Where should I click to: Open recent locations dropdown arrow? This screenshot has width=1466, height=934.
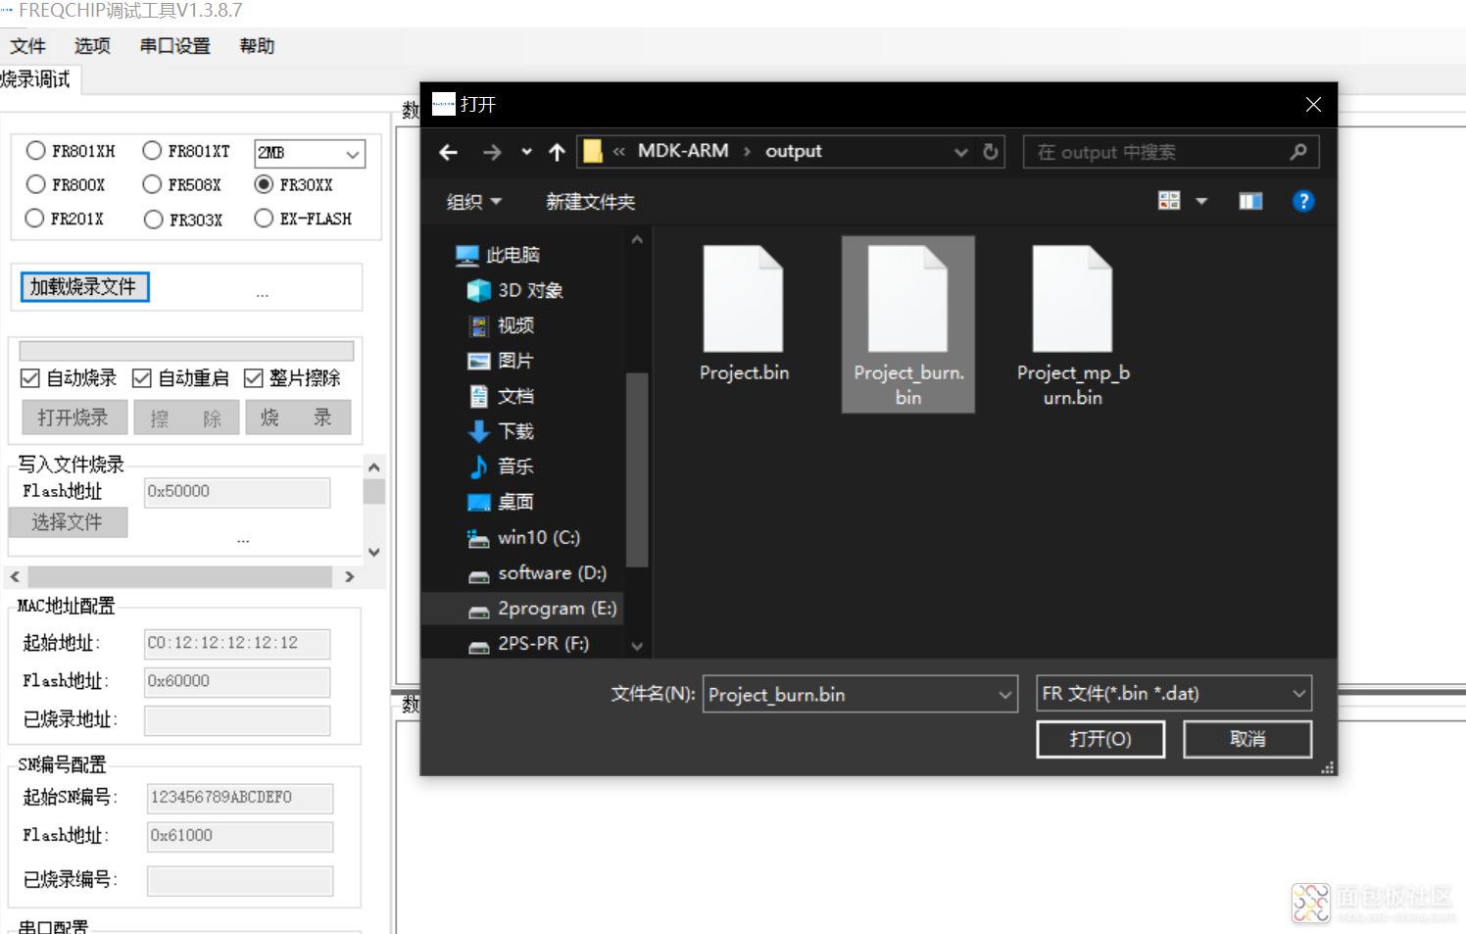(526, 152)
